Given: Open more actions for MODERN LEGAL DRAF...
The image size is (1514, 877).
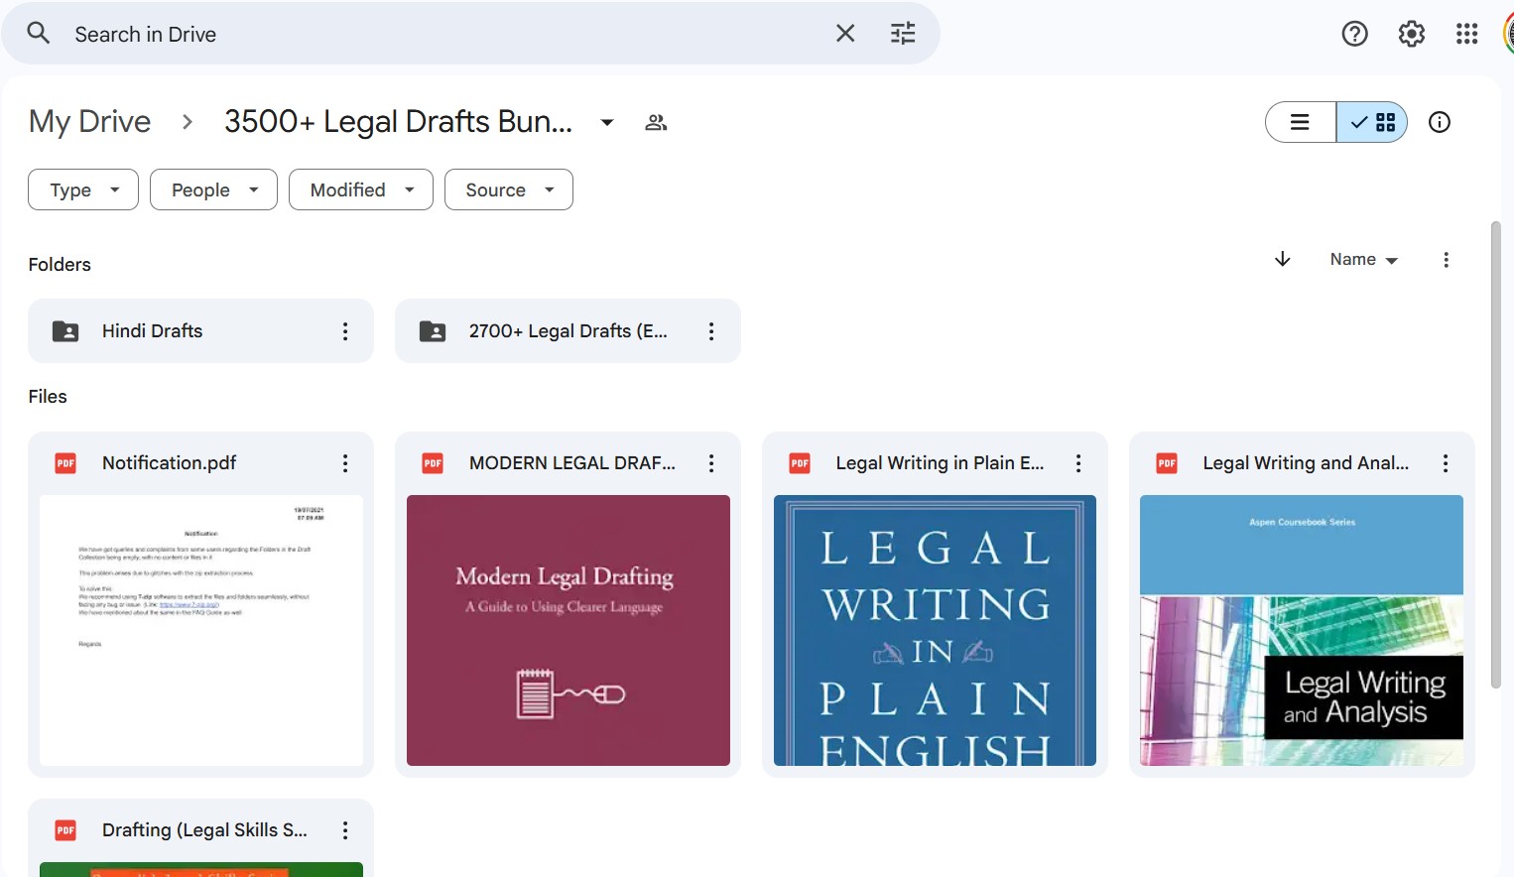Looking at the screenshot, I should 711,463.
